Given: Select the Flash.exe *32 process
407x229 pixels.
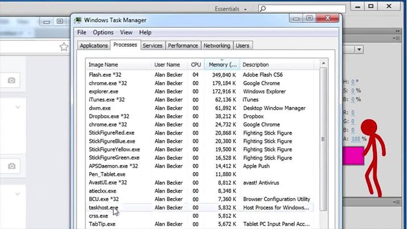Looking at the screenshot, I should [x=105, y=74].
